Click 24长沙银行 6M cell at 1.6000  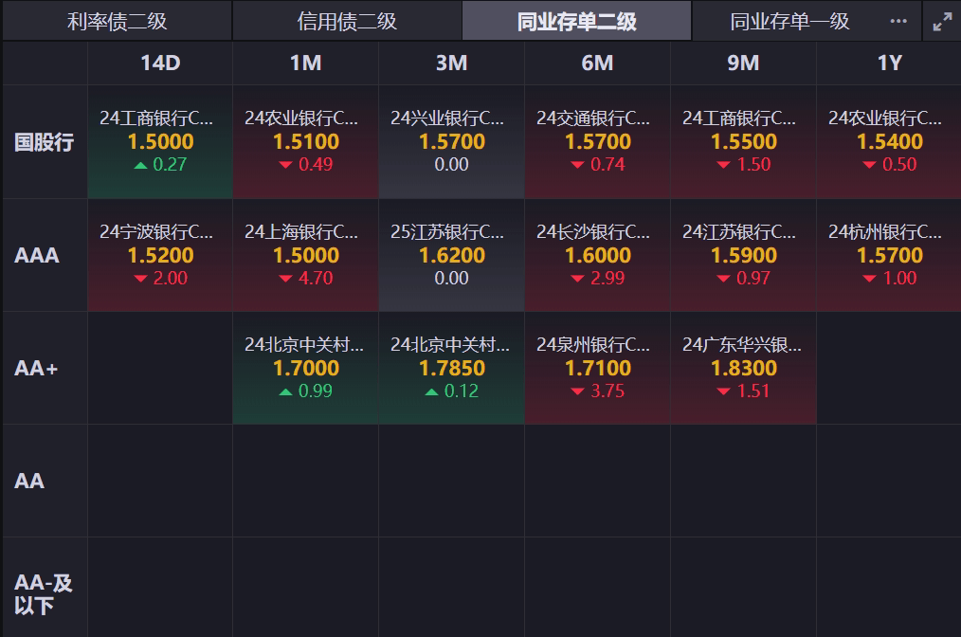point(597,255)
